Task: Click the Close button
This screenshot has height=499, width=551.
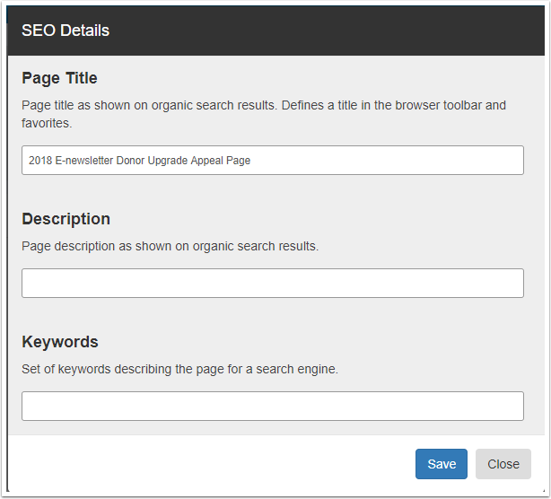Action: point(503,464)
